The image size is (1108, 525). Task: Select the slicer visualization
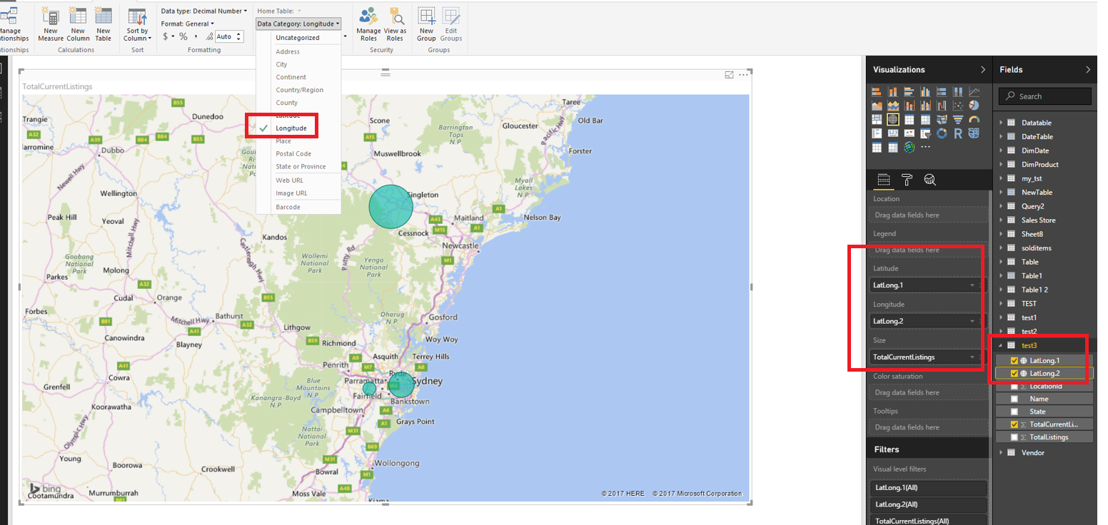pyautogui.click(x=925, y=133)
